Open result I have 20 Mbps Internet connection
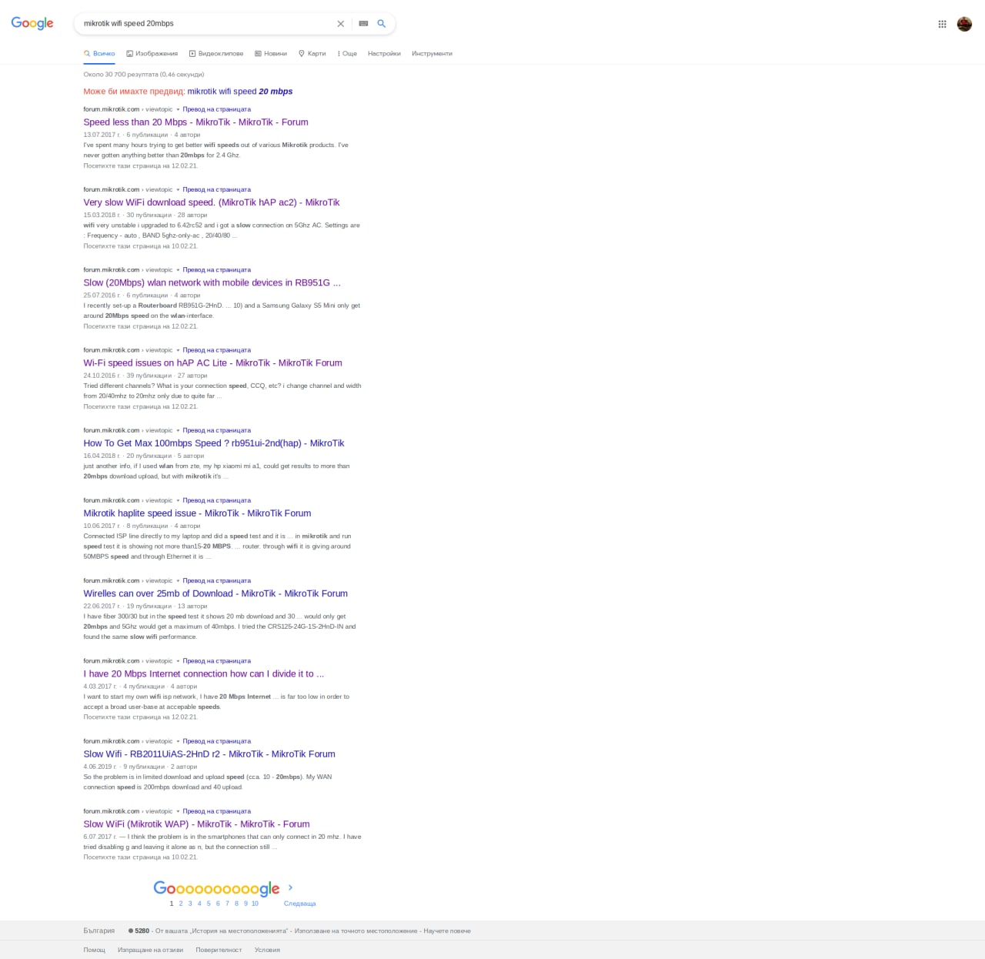 coord(204,674)
